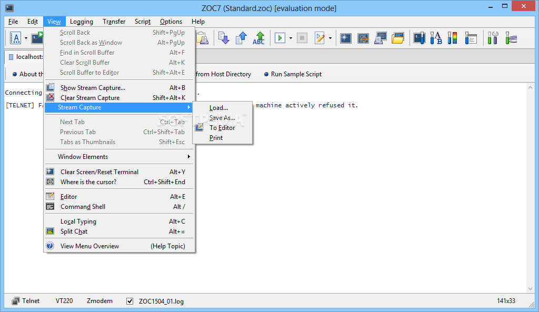Screen dimensions: 539x312
Task: Select Where is the cursor? item
Action: (x=119, y=182)
